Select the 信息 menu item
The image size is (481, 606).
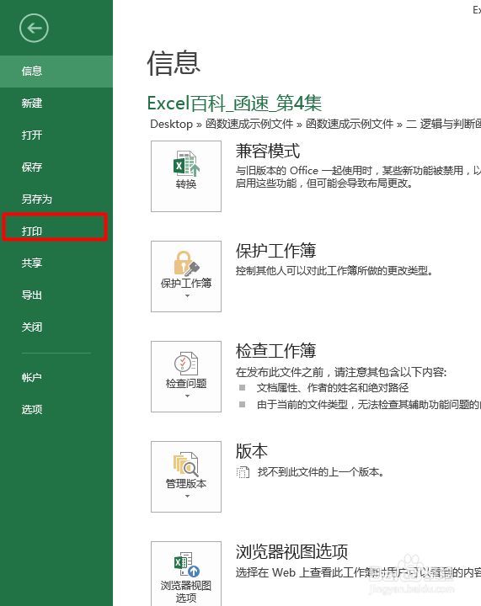click(x=56, y=71)
